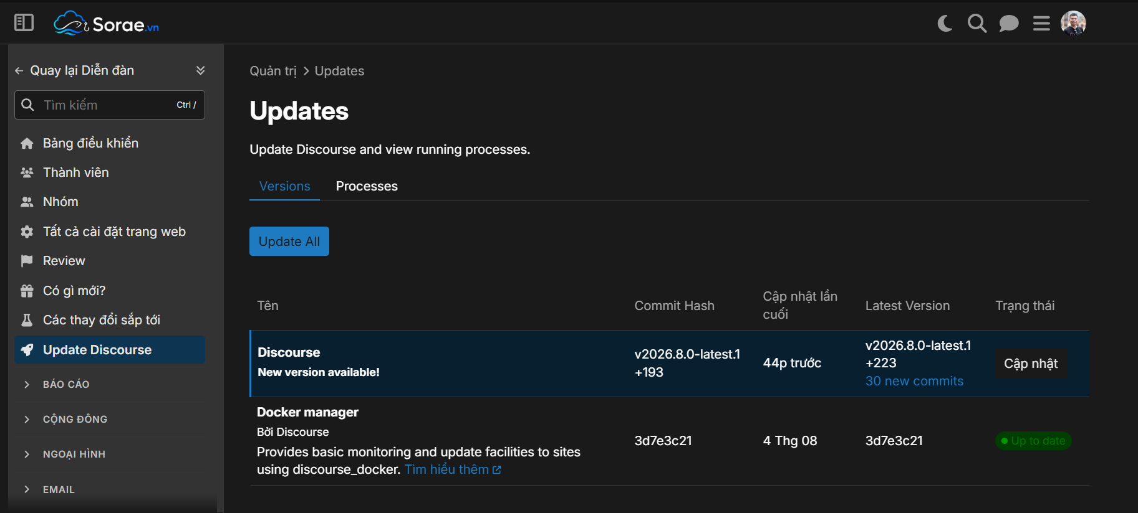The height and width of the screenshot is (513, 1138).
Task: Click the flask icon for upcoming changes
Action: pyautogui.click(x=27, y=320)
